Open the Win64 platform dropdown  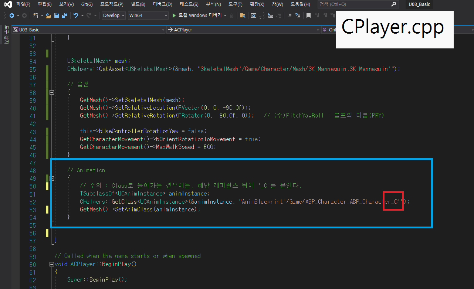pos(148,16)
